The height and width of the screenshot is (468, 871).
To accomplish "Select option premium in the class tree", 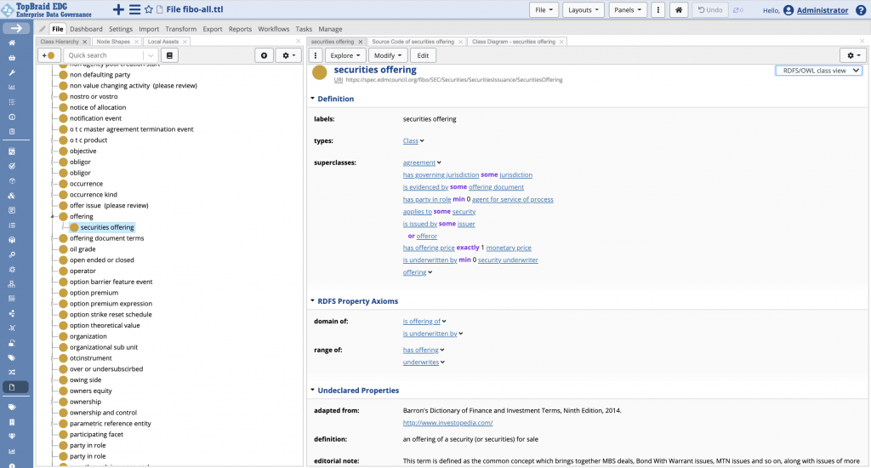I will 94,293.
